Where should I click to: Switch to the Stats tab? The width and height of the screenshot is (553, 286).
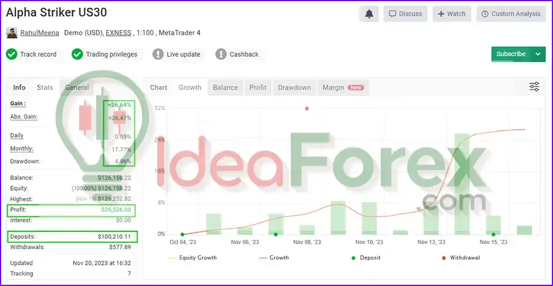click(45, 87)
